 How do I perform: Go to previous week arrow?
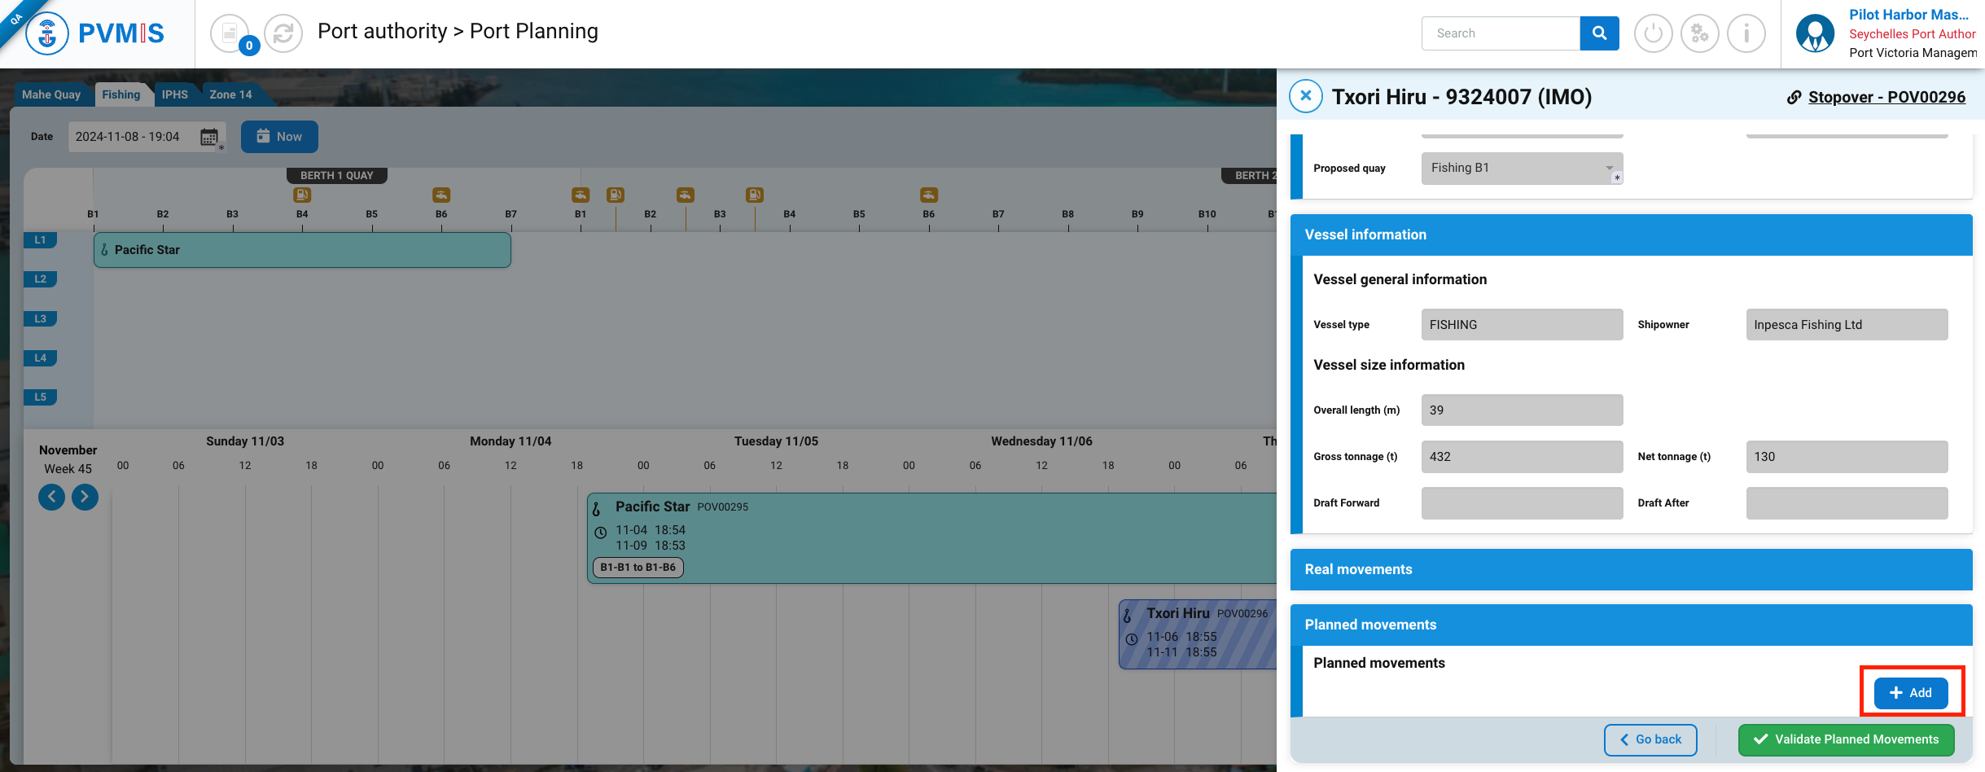click(52, 497)
